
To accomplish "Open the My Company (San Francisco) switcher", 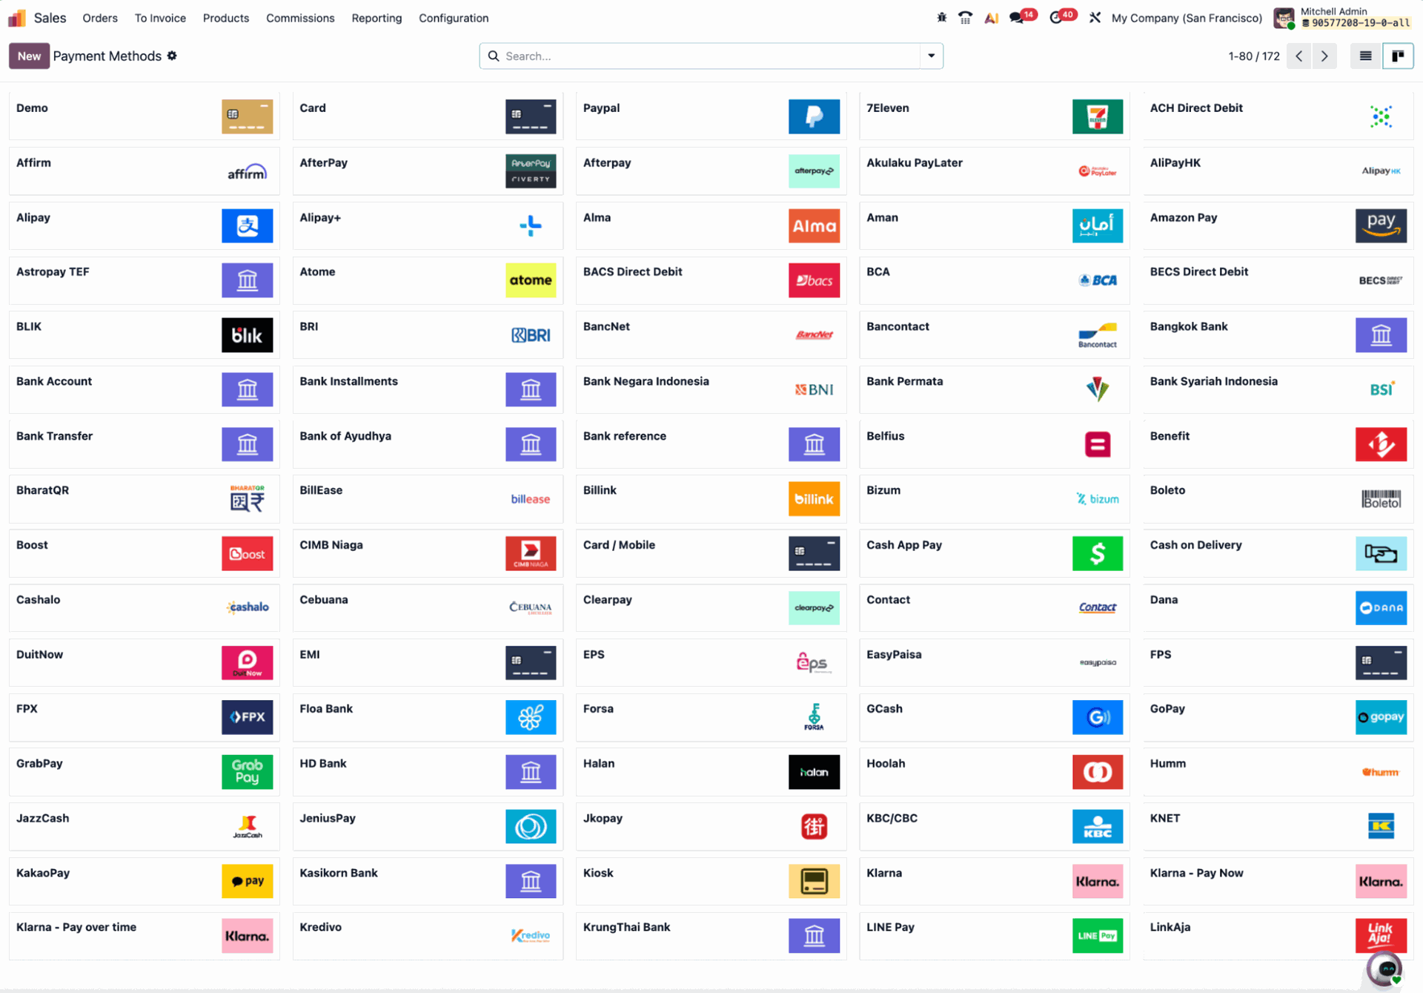I will coord(1186,18).
